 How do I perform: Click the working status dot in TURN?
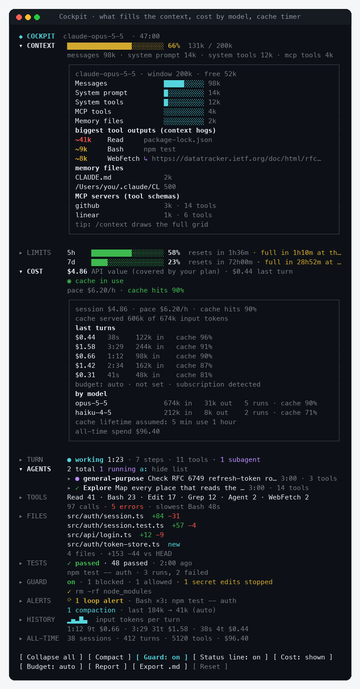[x=69, y=460]
